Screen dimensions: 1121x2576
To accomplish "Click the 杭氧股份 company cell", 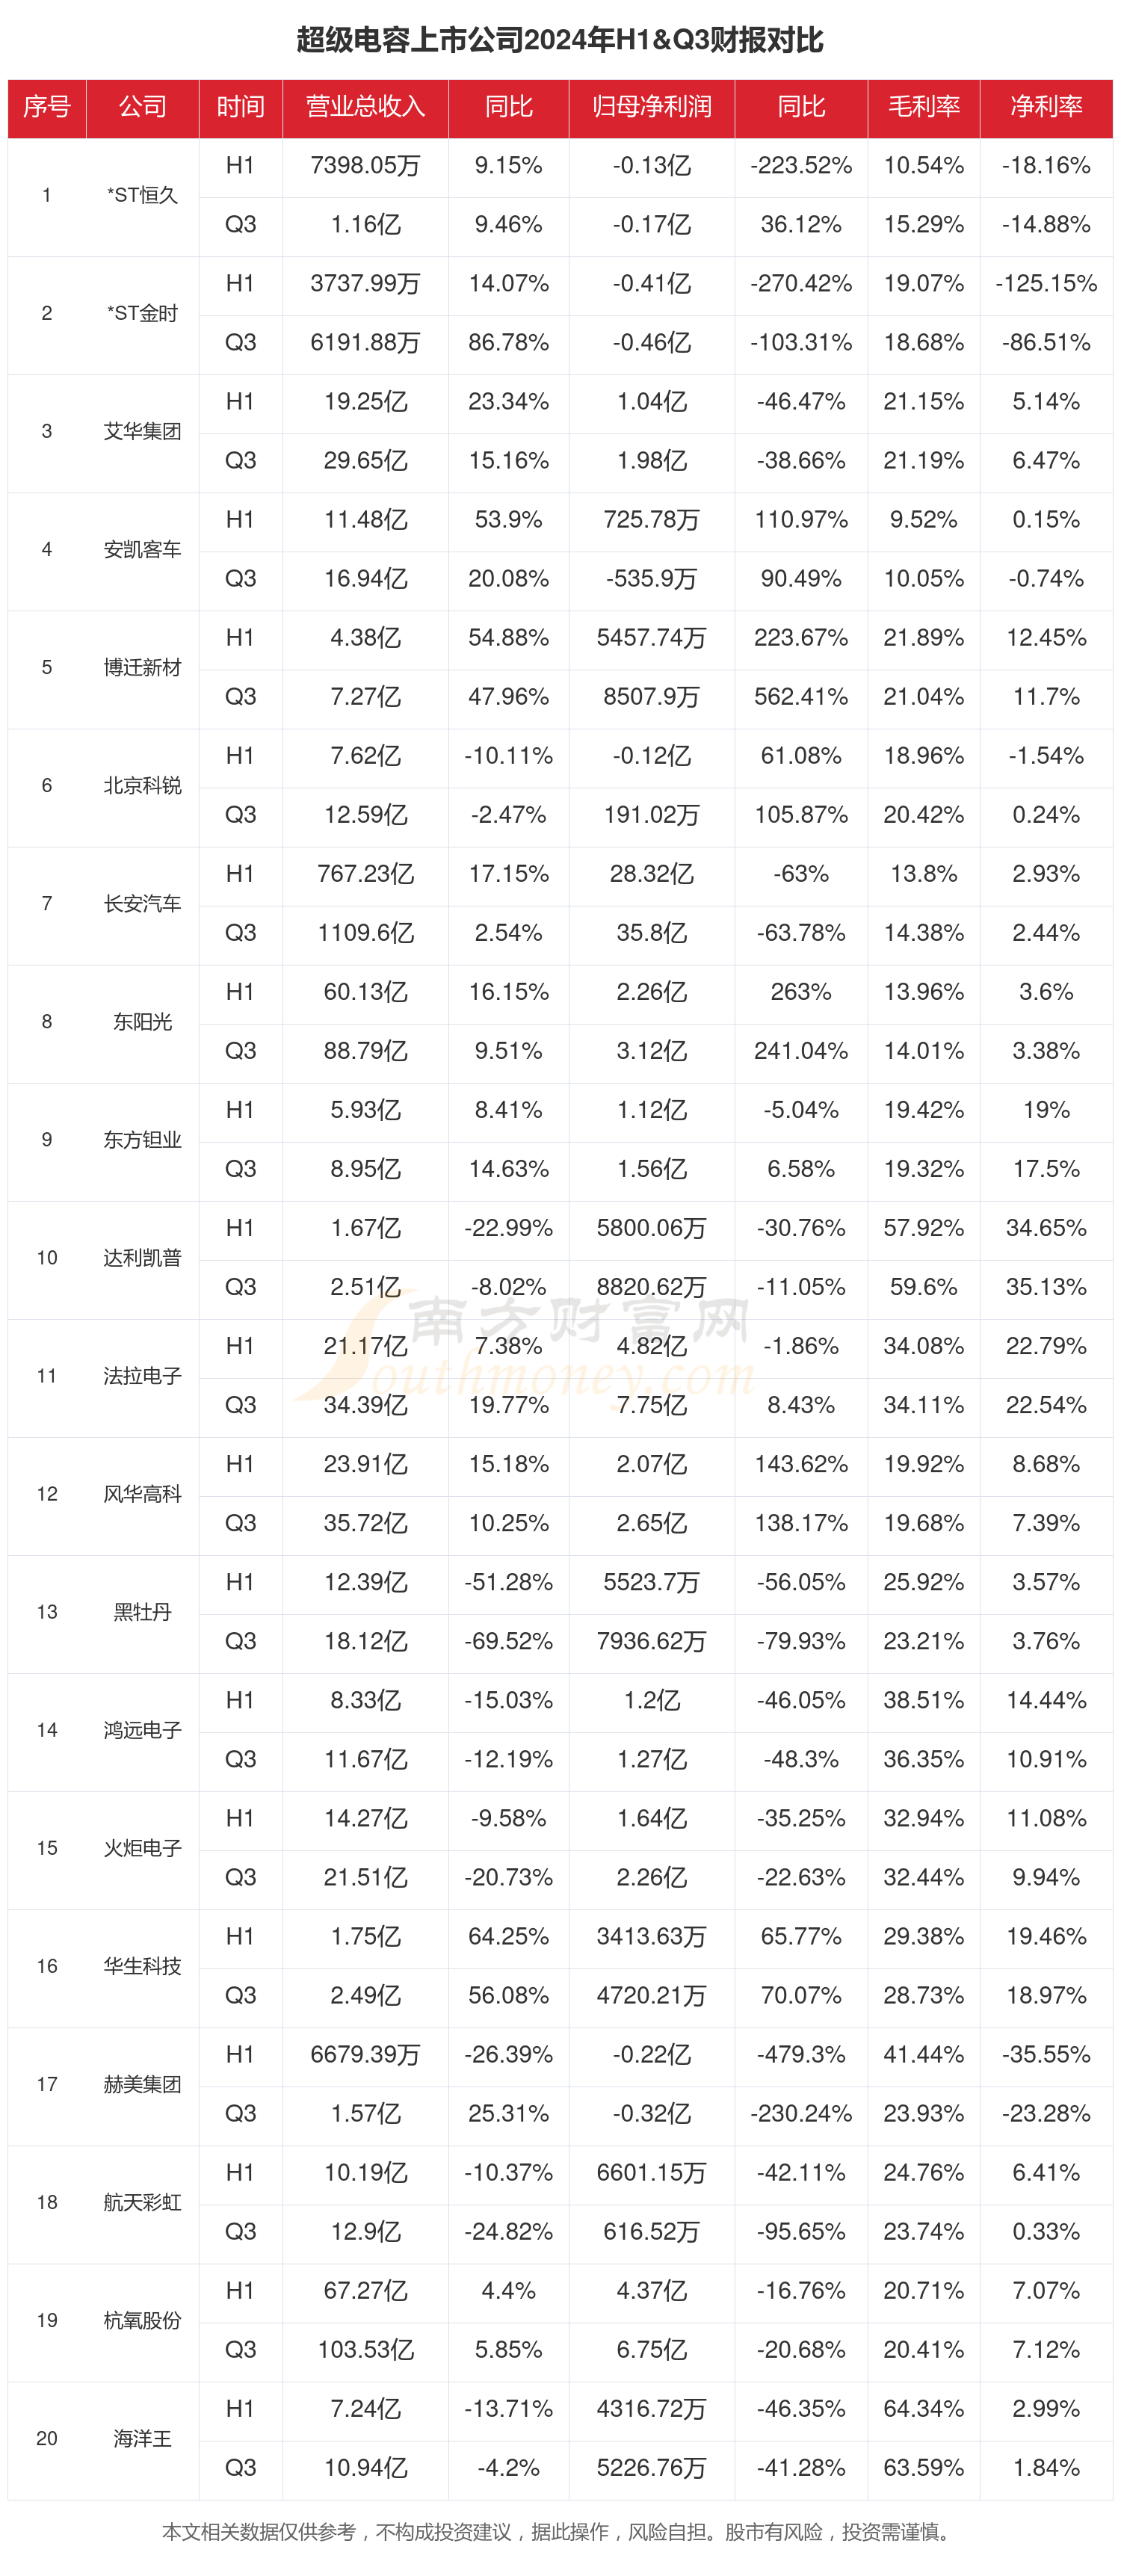I will point(142,2320).
